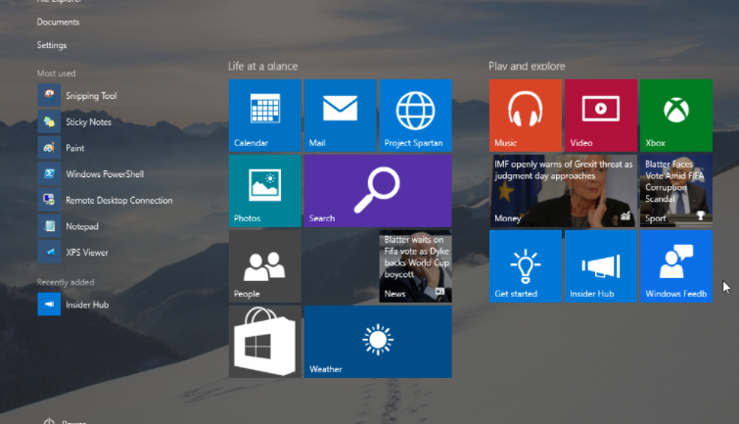Viewport: 739px width, 424px height.
Task: Open Project Spartan browser tile
Action: point(415,116)
